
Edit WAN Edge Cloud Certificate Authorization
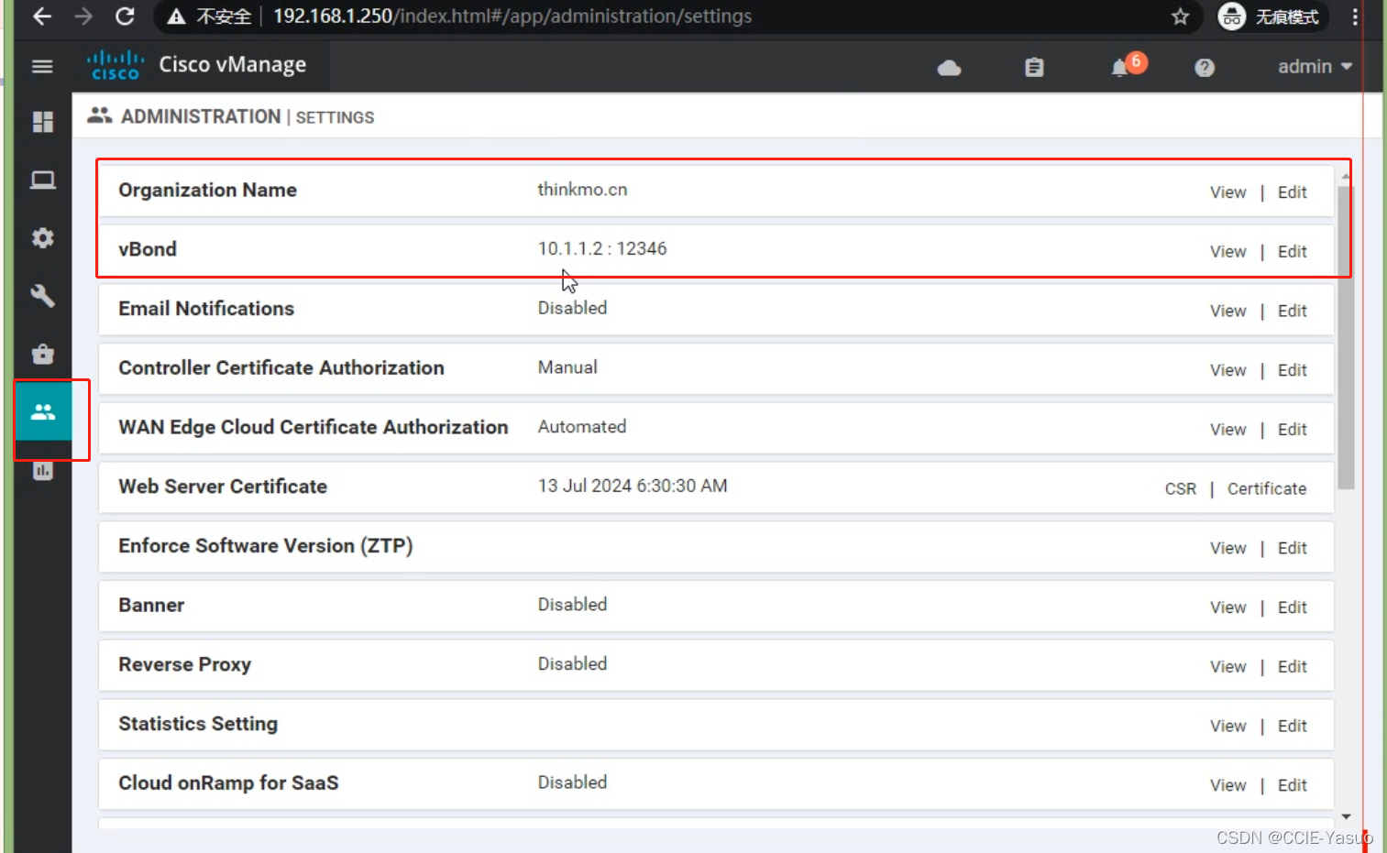click(x=1292, y=430)
